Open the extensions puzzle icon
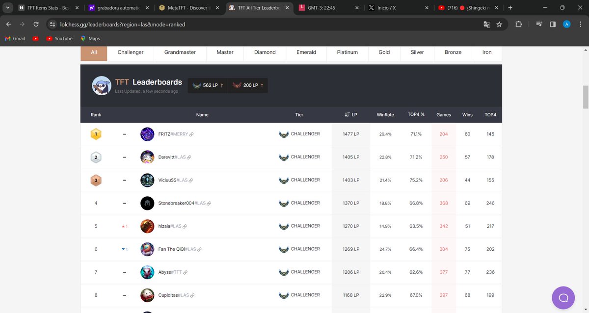 pyautogui.click(x=519, y=24)
